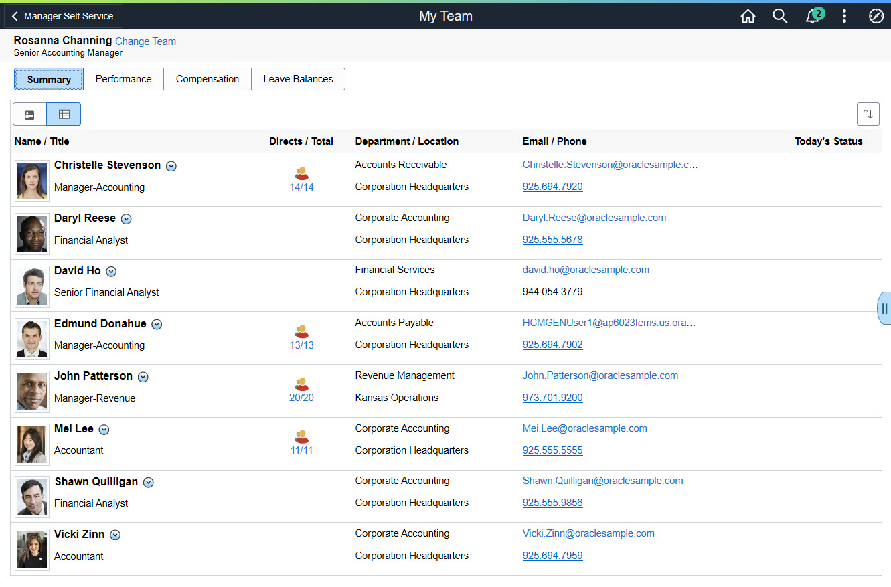This screenshot has width=891, height=587.
Task: Open related actions for Daryl Reese
Action: (x=127, y=219)
